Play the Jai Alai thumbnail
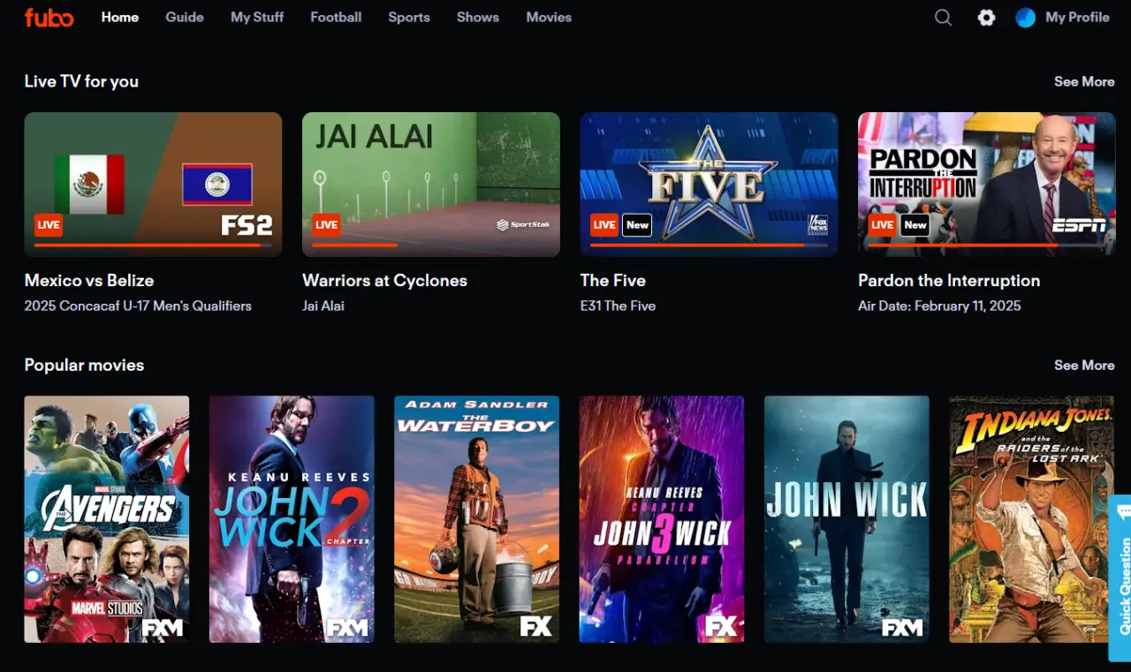The height and width of the screenshot is (672, 1131). pyautogui.click(x=431, y=184)
